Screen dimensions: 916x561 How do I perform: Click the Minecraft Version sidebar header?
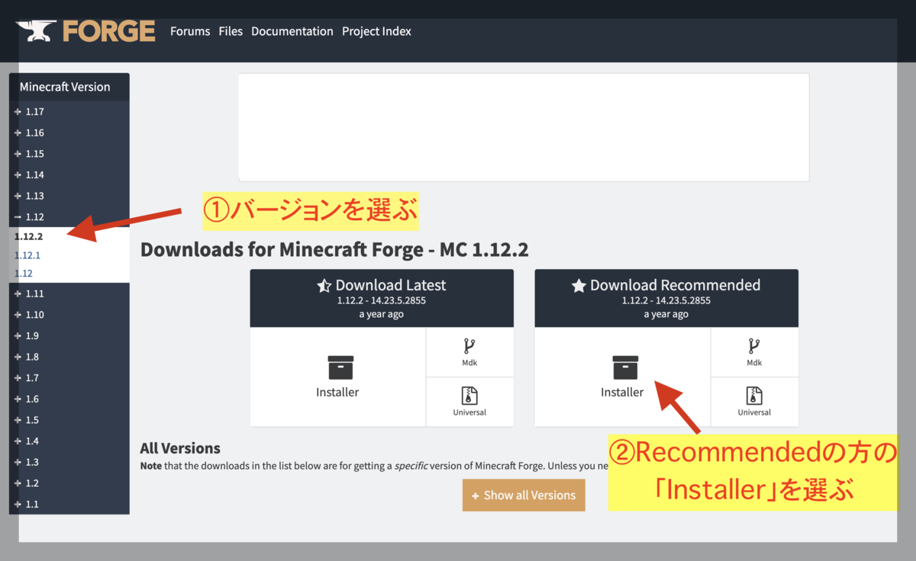(69, 87)
